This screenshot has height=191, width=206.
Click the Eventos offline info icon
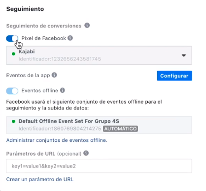tap(63, 90)
